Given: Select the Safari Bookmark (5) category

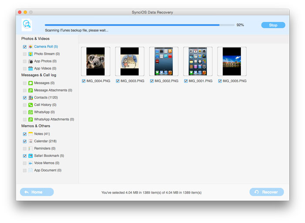Looking at the screenshot, I should pos(49,156).
